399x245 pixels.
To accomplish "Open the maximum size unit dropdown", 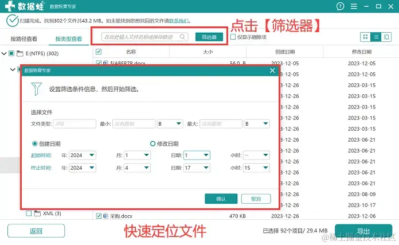I will tap(256, 124).
